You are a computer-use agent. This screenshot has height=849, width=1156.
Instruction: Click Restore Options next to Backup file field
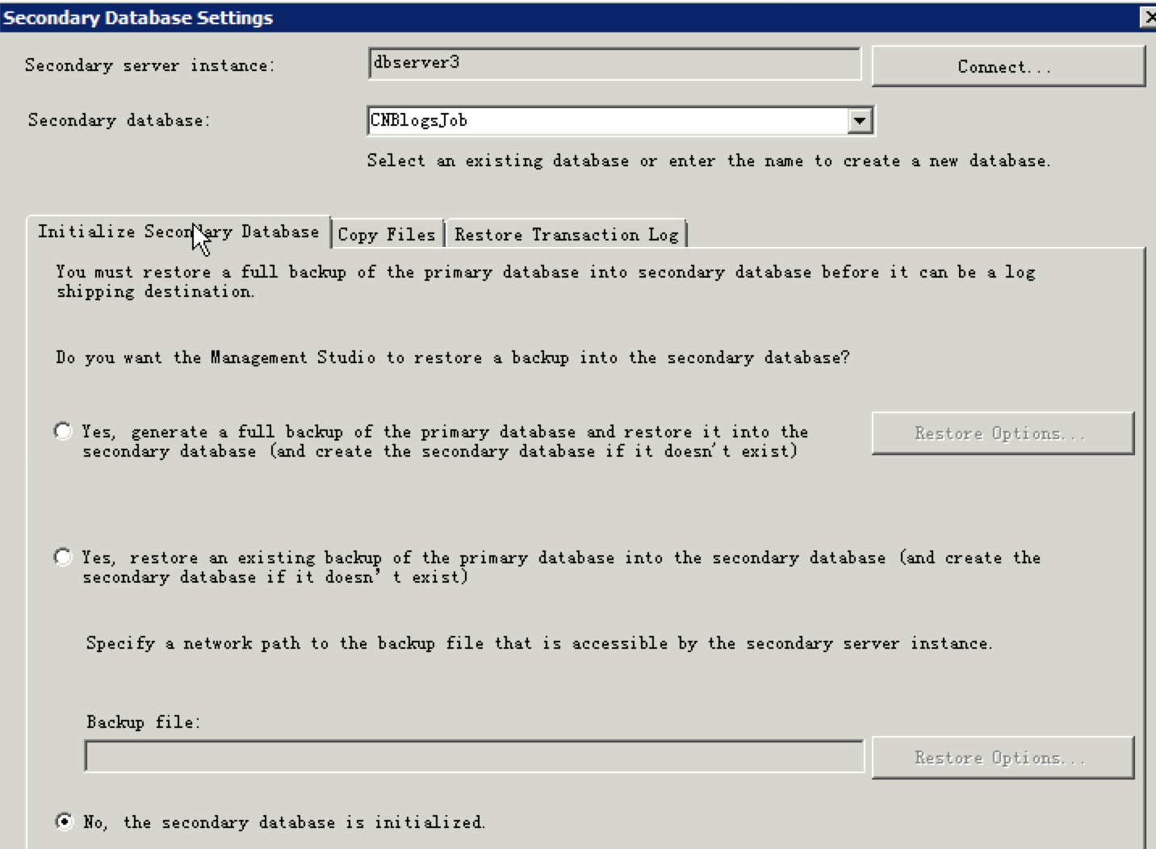click(x=1002, y=758)
